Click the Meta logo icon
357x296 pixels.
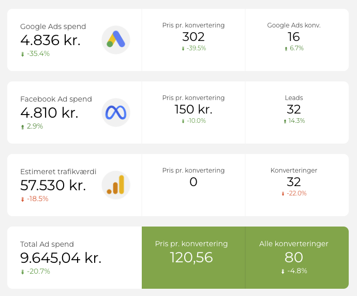[116, 112]
